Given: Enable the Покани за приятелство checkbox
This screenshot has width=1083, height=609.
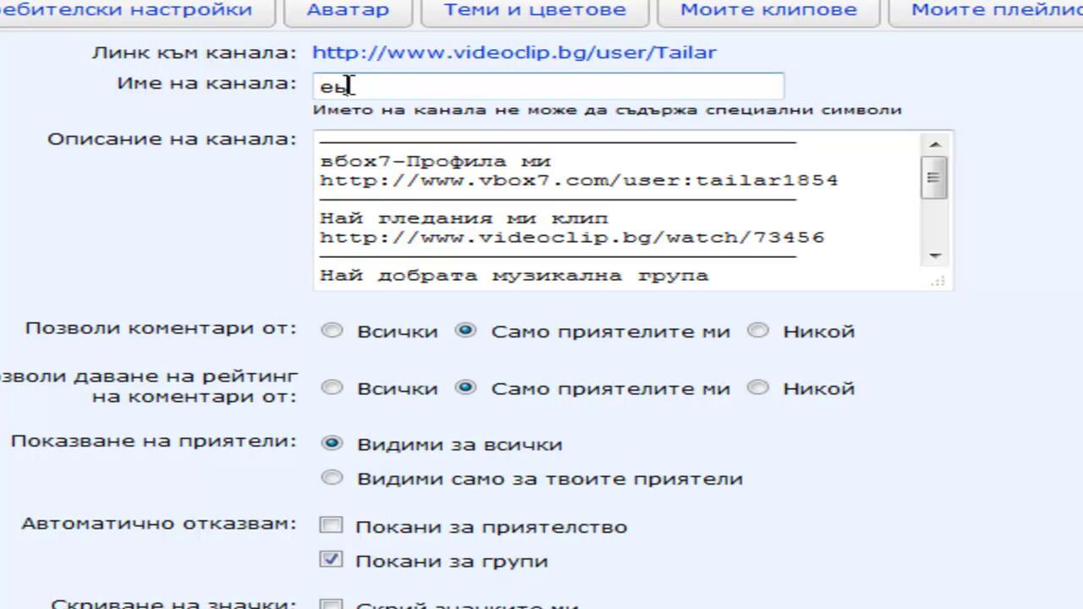Looking at the screenshot, I should 331,526.
